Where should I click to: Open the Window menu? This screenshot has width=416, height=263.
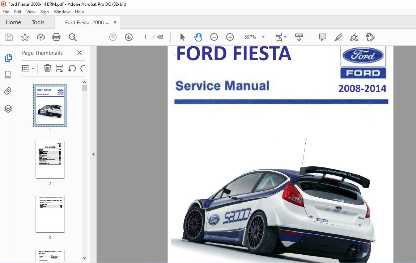62,12
